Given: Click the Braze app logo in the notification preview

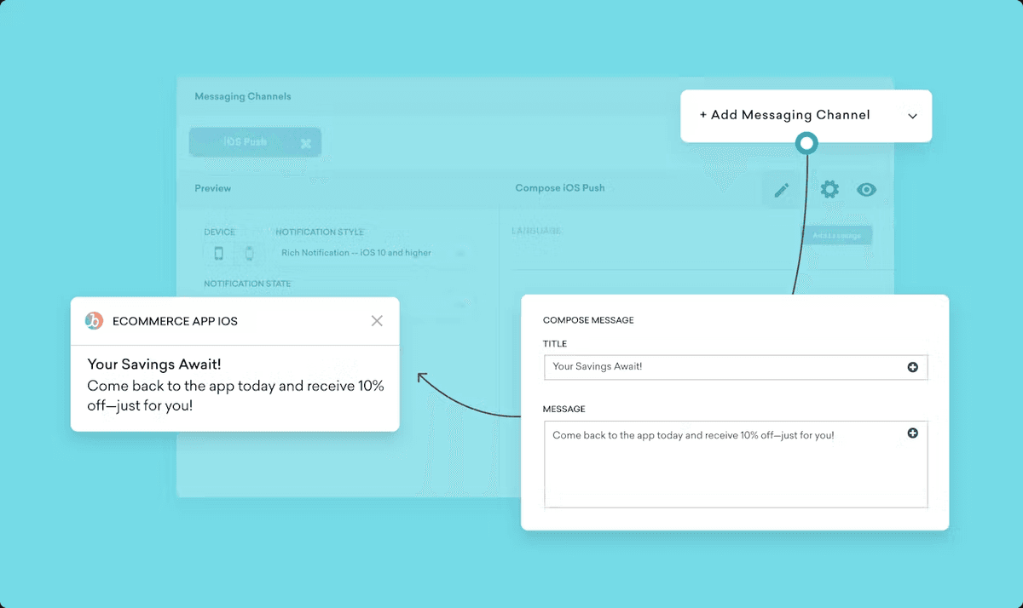Looking at the screenshot, I should pyautogui.click(x=95, y=320).
